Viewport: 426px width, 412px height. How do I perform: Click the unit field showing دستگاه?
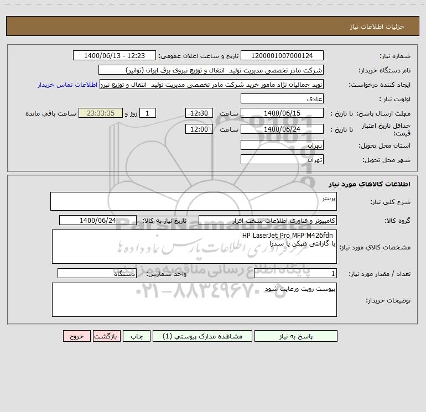(97, 274)
